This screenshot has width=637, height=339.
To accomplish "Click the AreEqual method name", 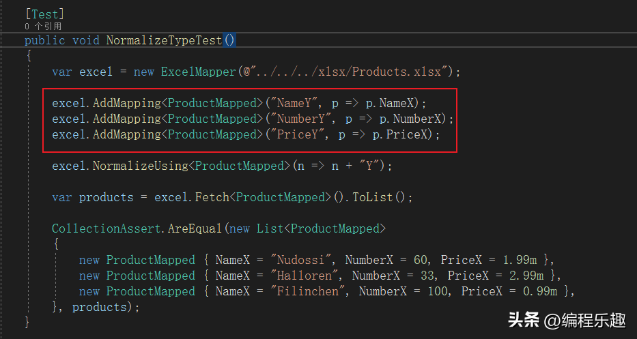I will (x=195, y=229).
